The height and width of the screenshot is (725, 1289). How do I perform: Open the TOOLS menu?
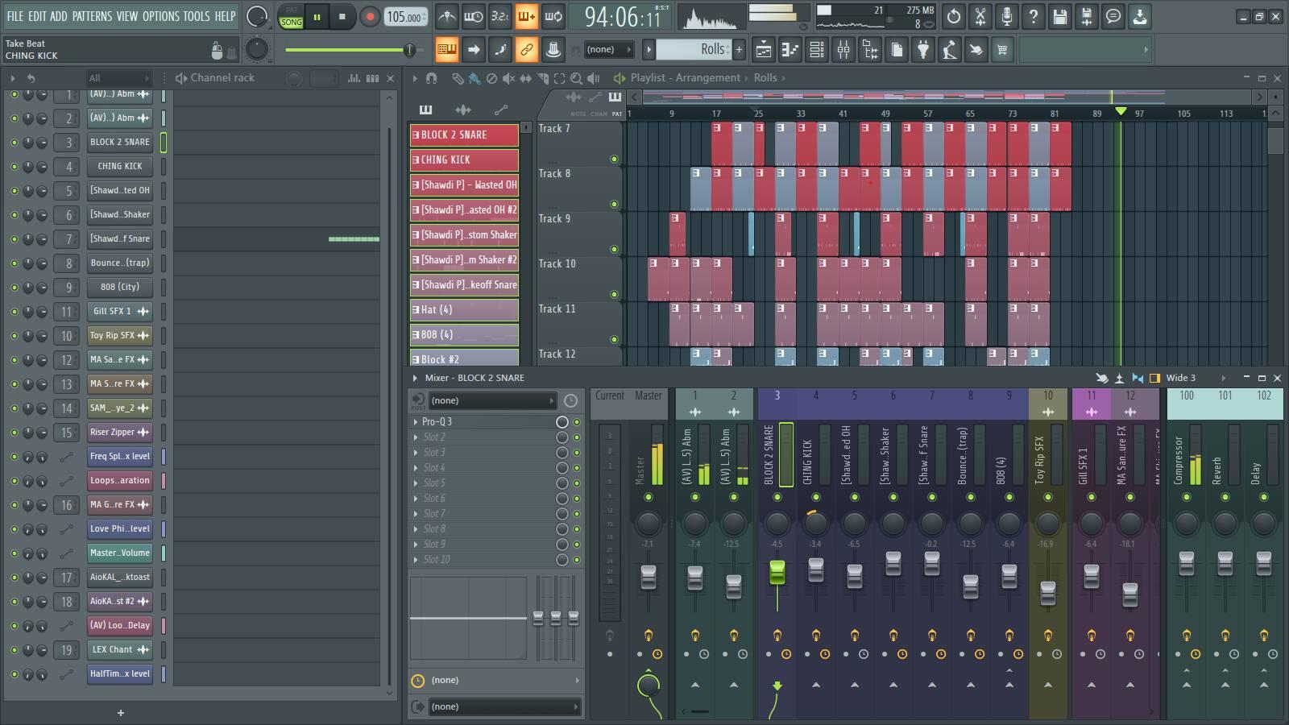tap(196, 16)
